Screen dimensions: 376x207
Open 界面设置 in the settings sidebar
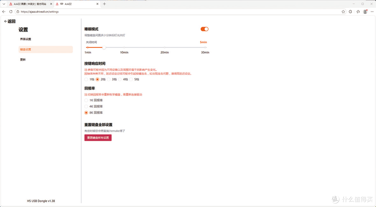coord(25,39)
